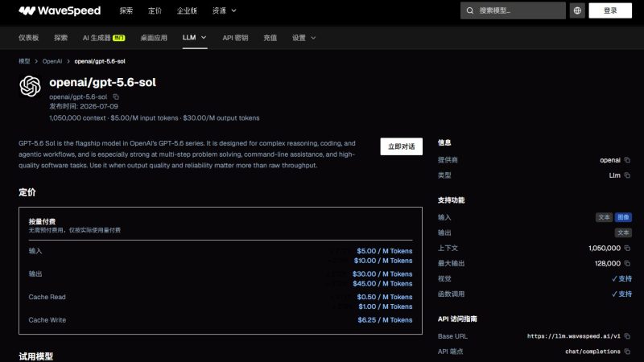This screenshot has height=362, width=644.
Task: Click the $0.50 / M Tokens price
Action: click(385, 297)
